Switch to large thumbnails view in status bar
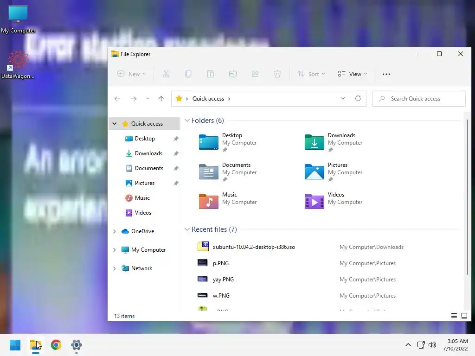This screenshot has height=356, width=475. pos(464,316)
